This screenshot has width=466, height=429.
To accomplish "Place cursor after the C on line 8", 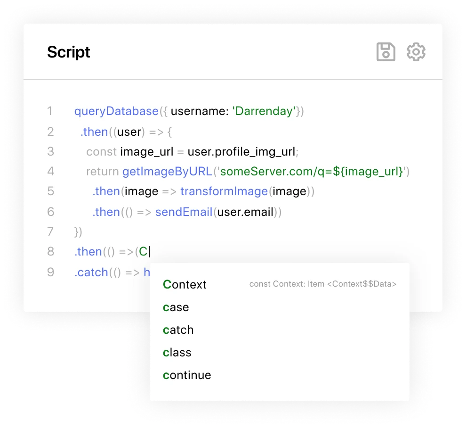I will click(x=148, y=252).
